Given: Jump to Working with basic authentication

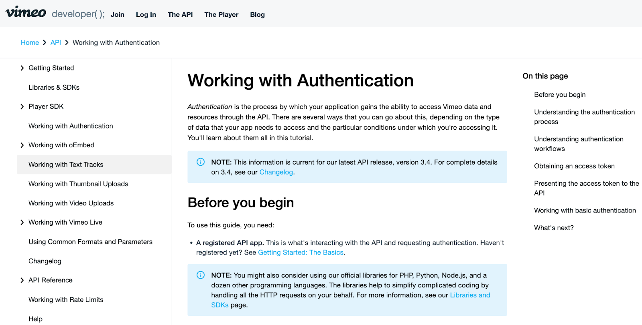Looking at the screenshot, I should [x=585, y=211].
